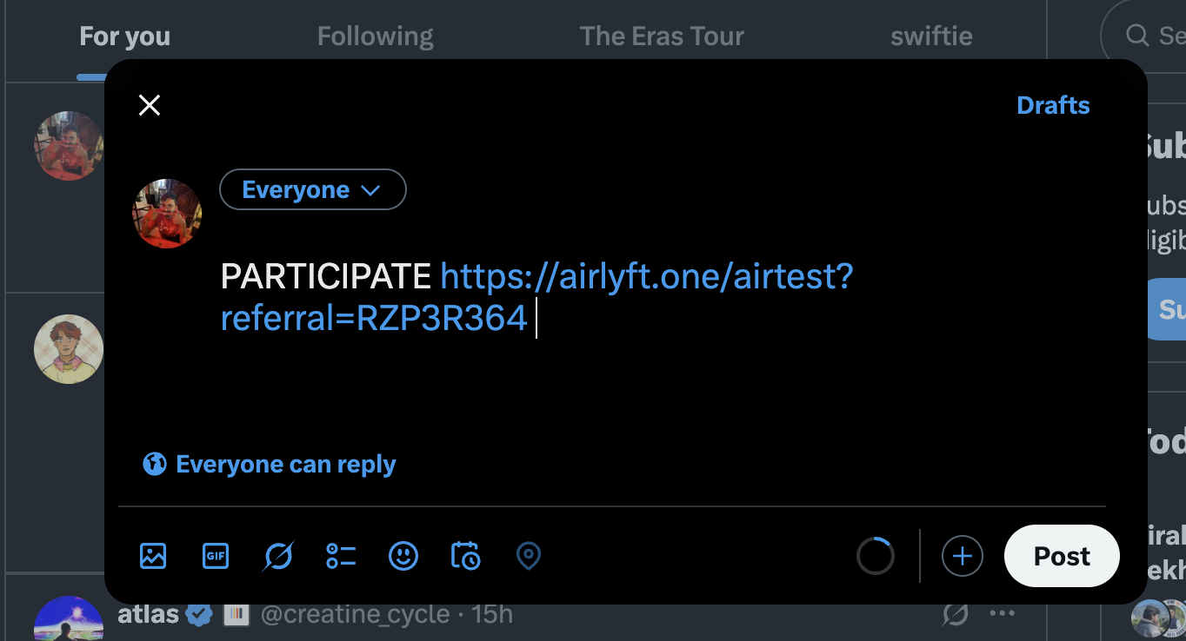The image size is (1186, 641).
Task: Switch to the Following tab
Action: pos(375,36)
